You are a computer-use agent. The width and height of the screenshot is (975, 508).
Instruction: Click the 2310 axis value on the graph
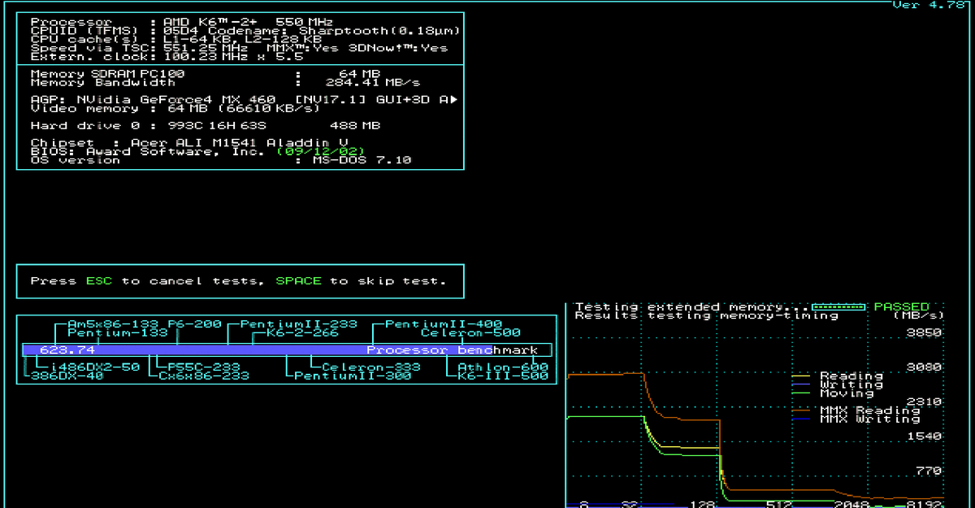[925, 402]
